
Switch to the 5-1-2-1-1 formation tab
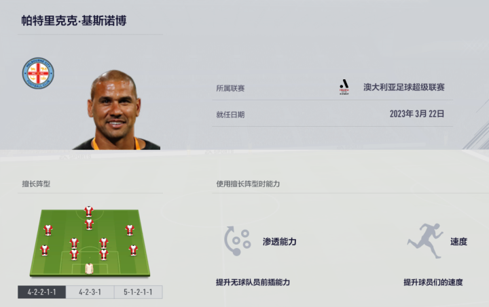[x=138, y=292]
